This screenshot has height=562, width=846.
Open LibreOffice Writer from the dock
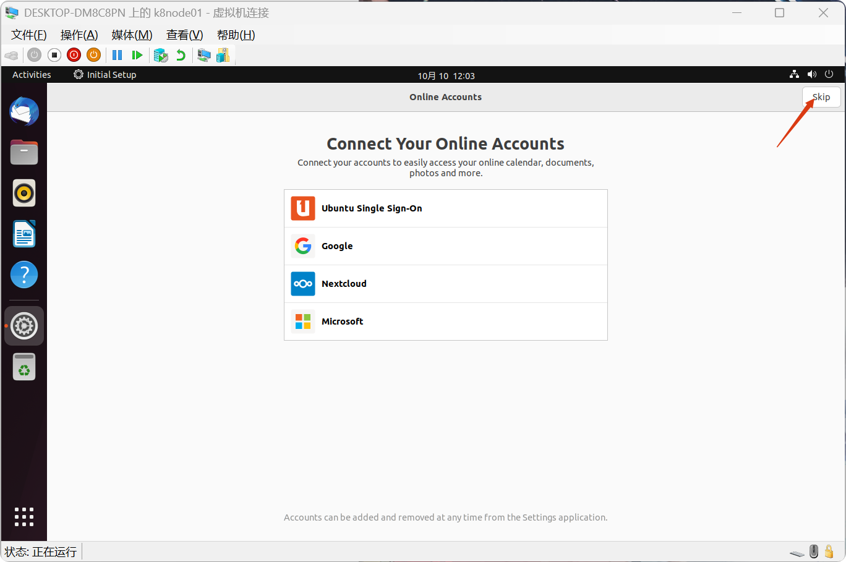point(24,234)
